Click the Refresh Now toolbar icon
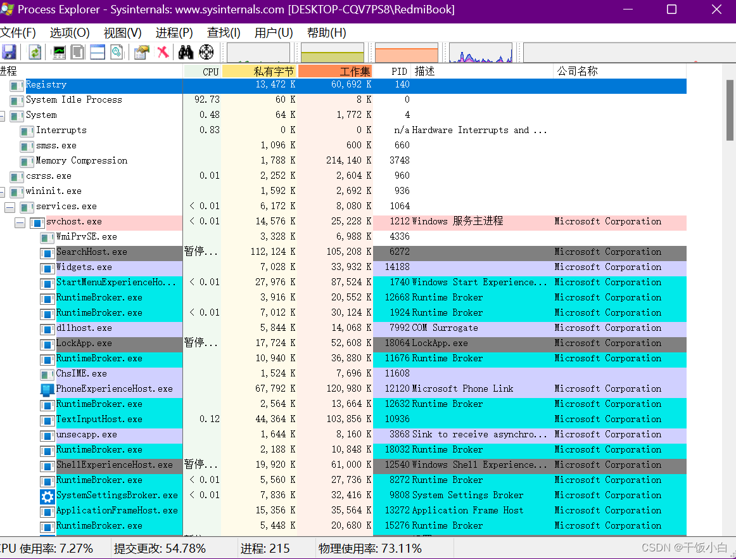 [35, 52]
